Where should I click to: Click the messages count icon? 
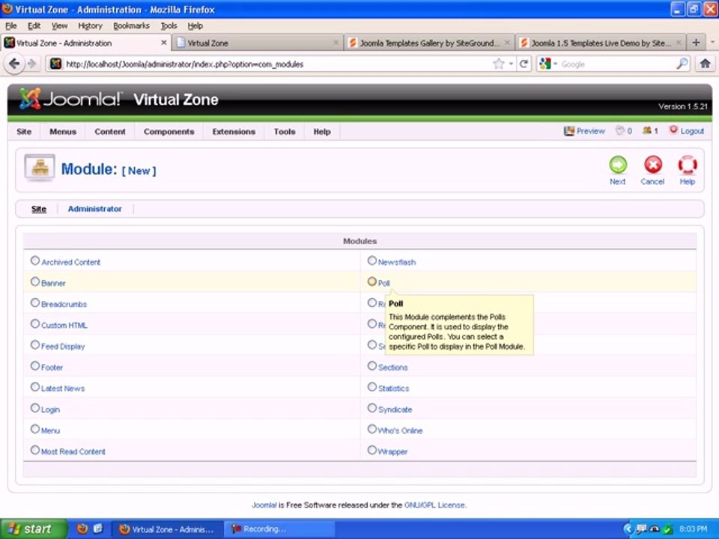pyautogui.click(x=620, y=130)
